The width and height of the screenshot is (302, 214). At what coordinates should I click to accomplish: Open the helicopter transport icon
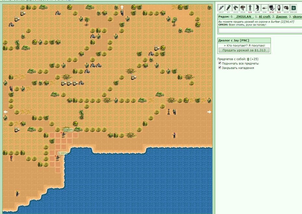[x=264, y=8]
